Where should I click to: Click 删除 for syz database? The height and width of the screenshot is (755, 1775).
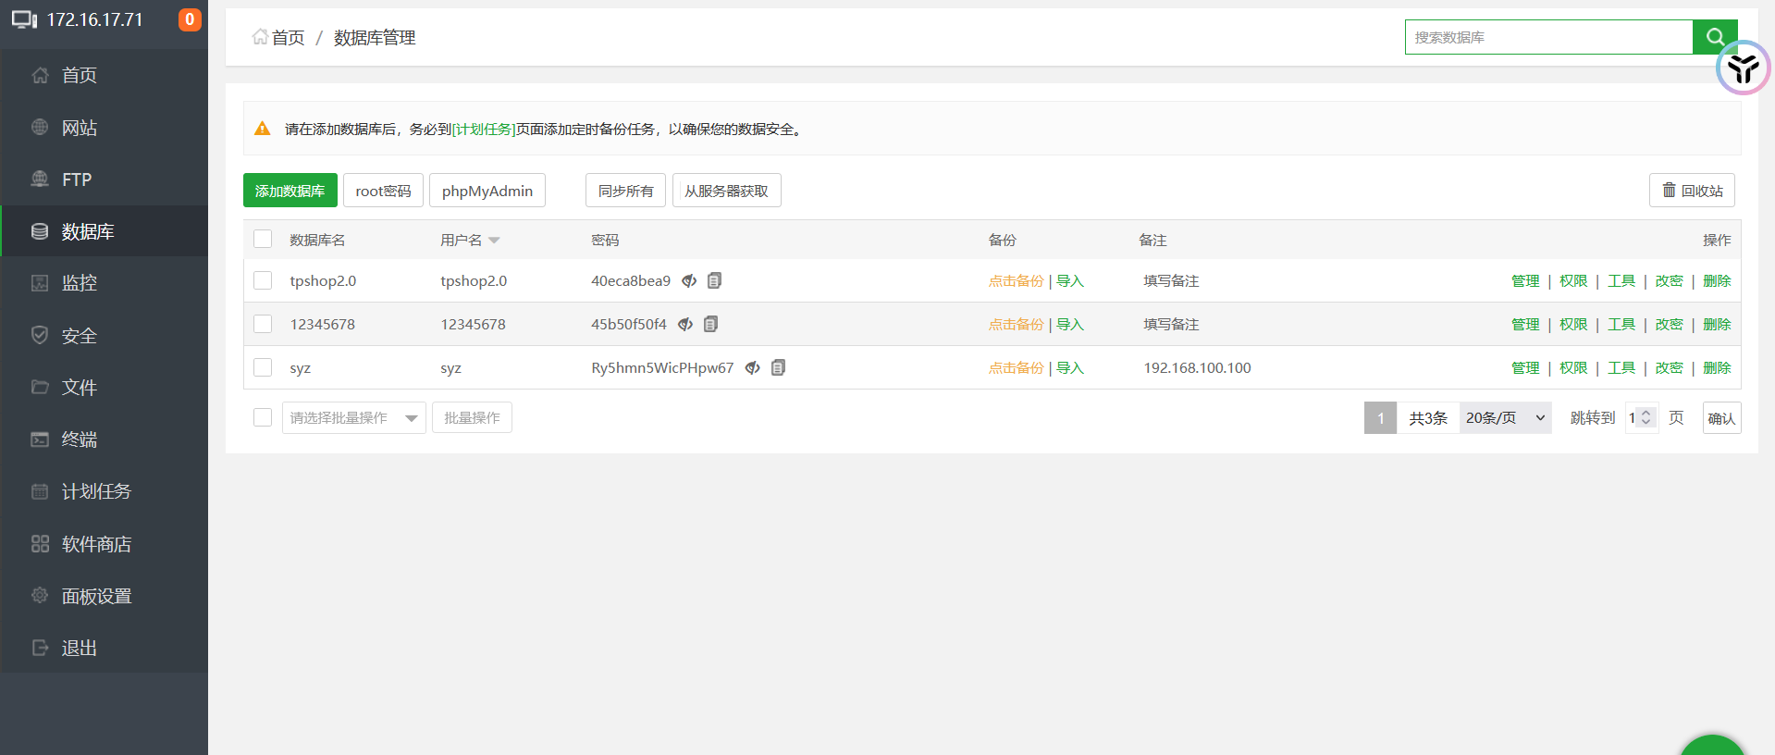tap(1717, 367)
